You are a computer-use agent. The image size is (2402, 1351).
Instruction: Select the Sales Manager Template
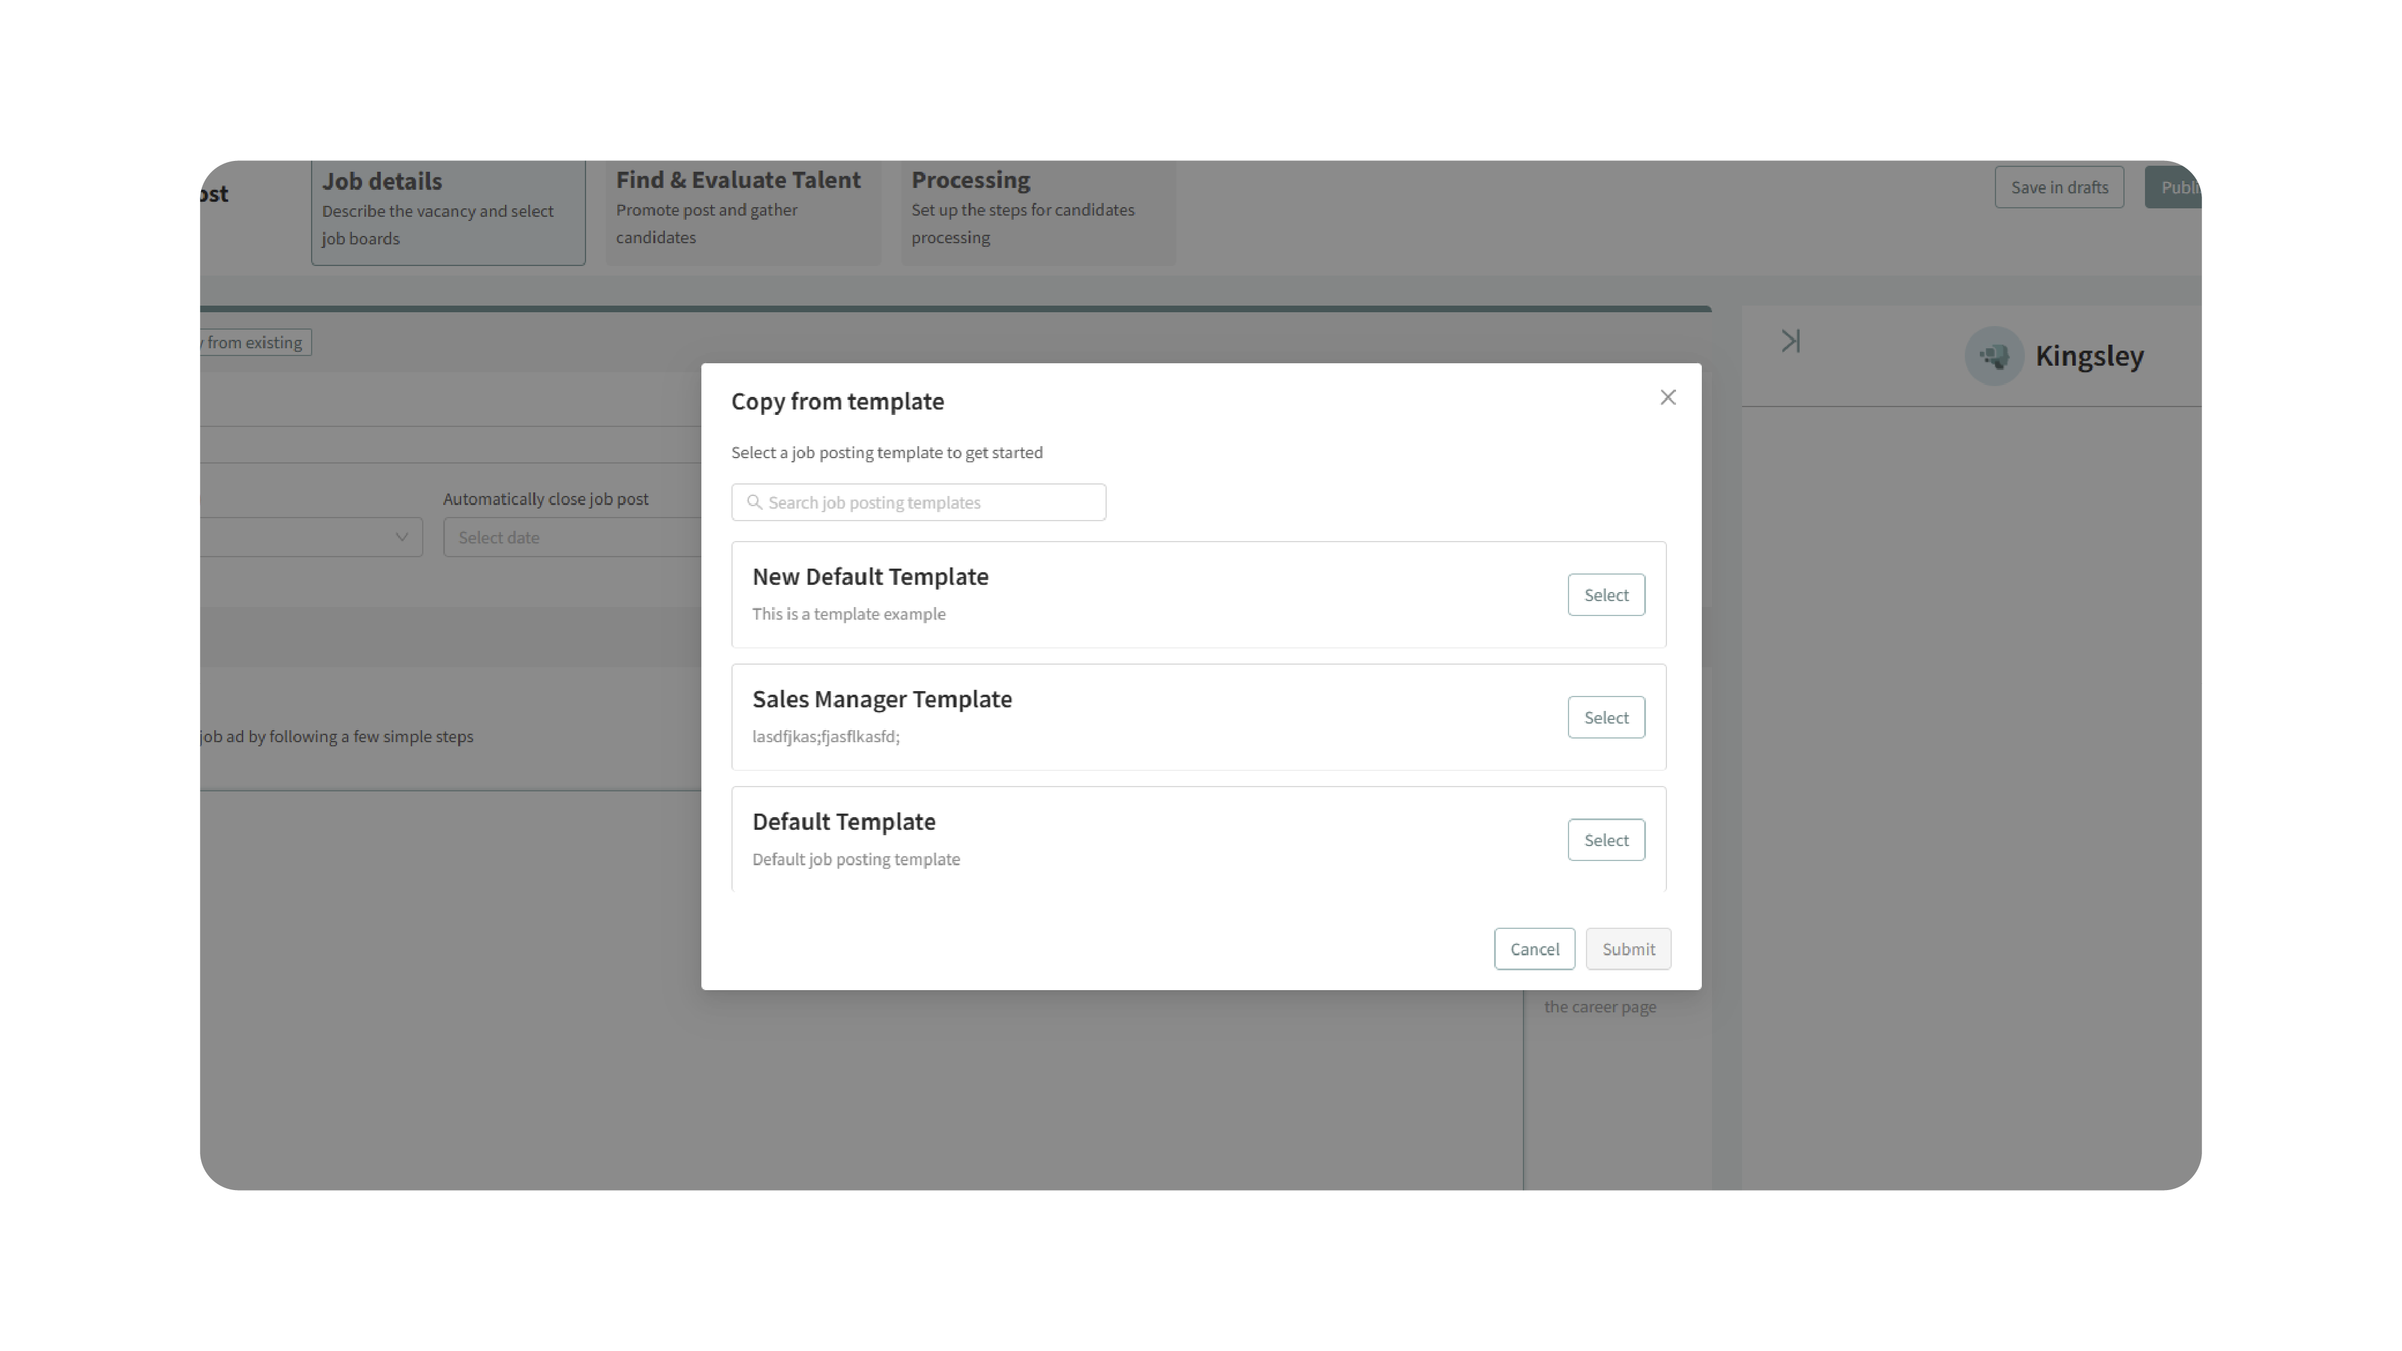[1605, 717]
